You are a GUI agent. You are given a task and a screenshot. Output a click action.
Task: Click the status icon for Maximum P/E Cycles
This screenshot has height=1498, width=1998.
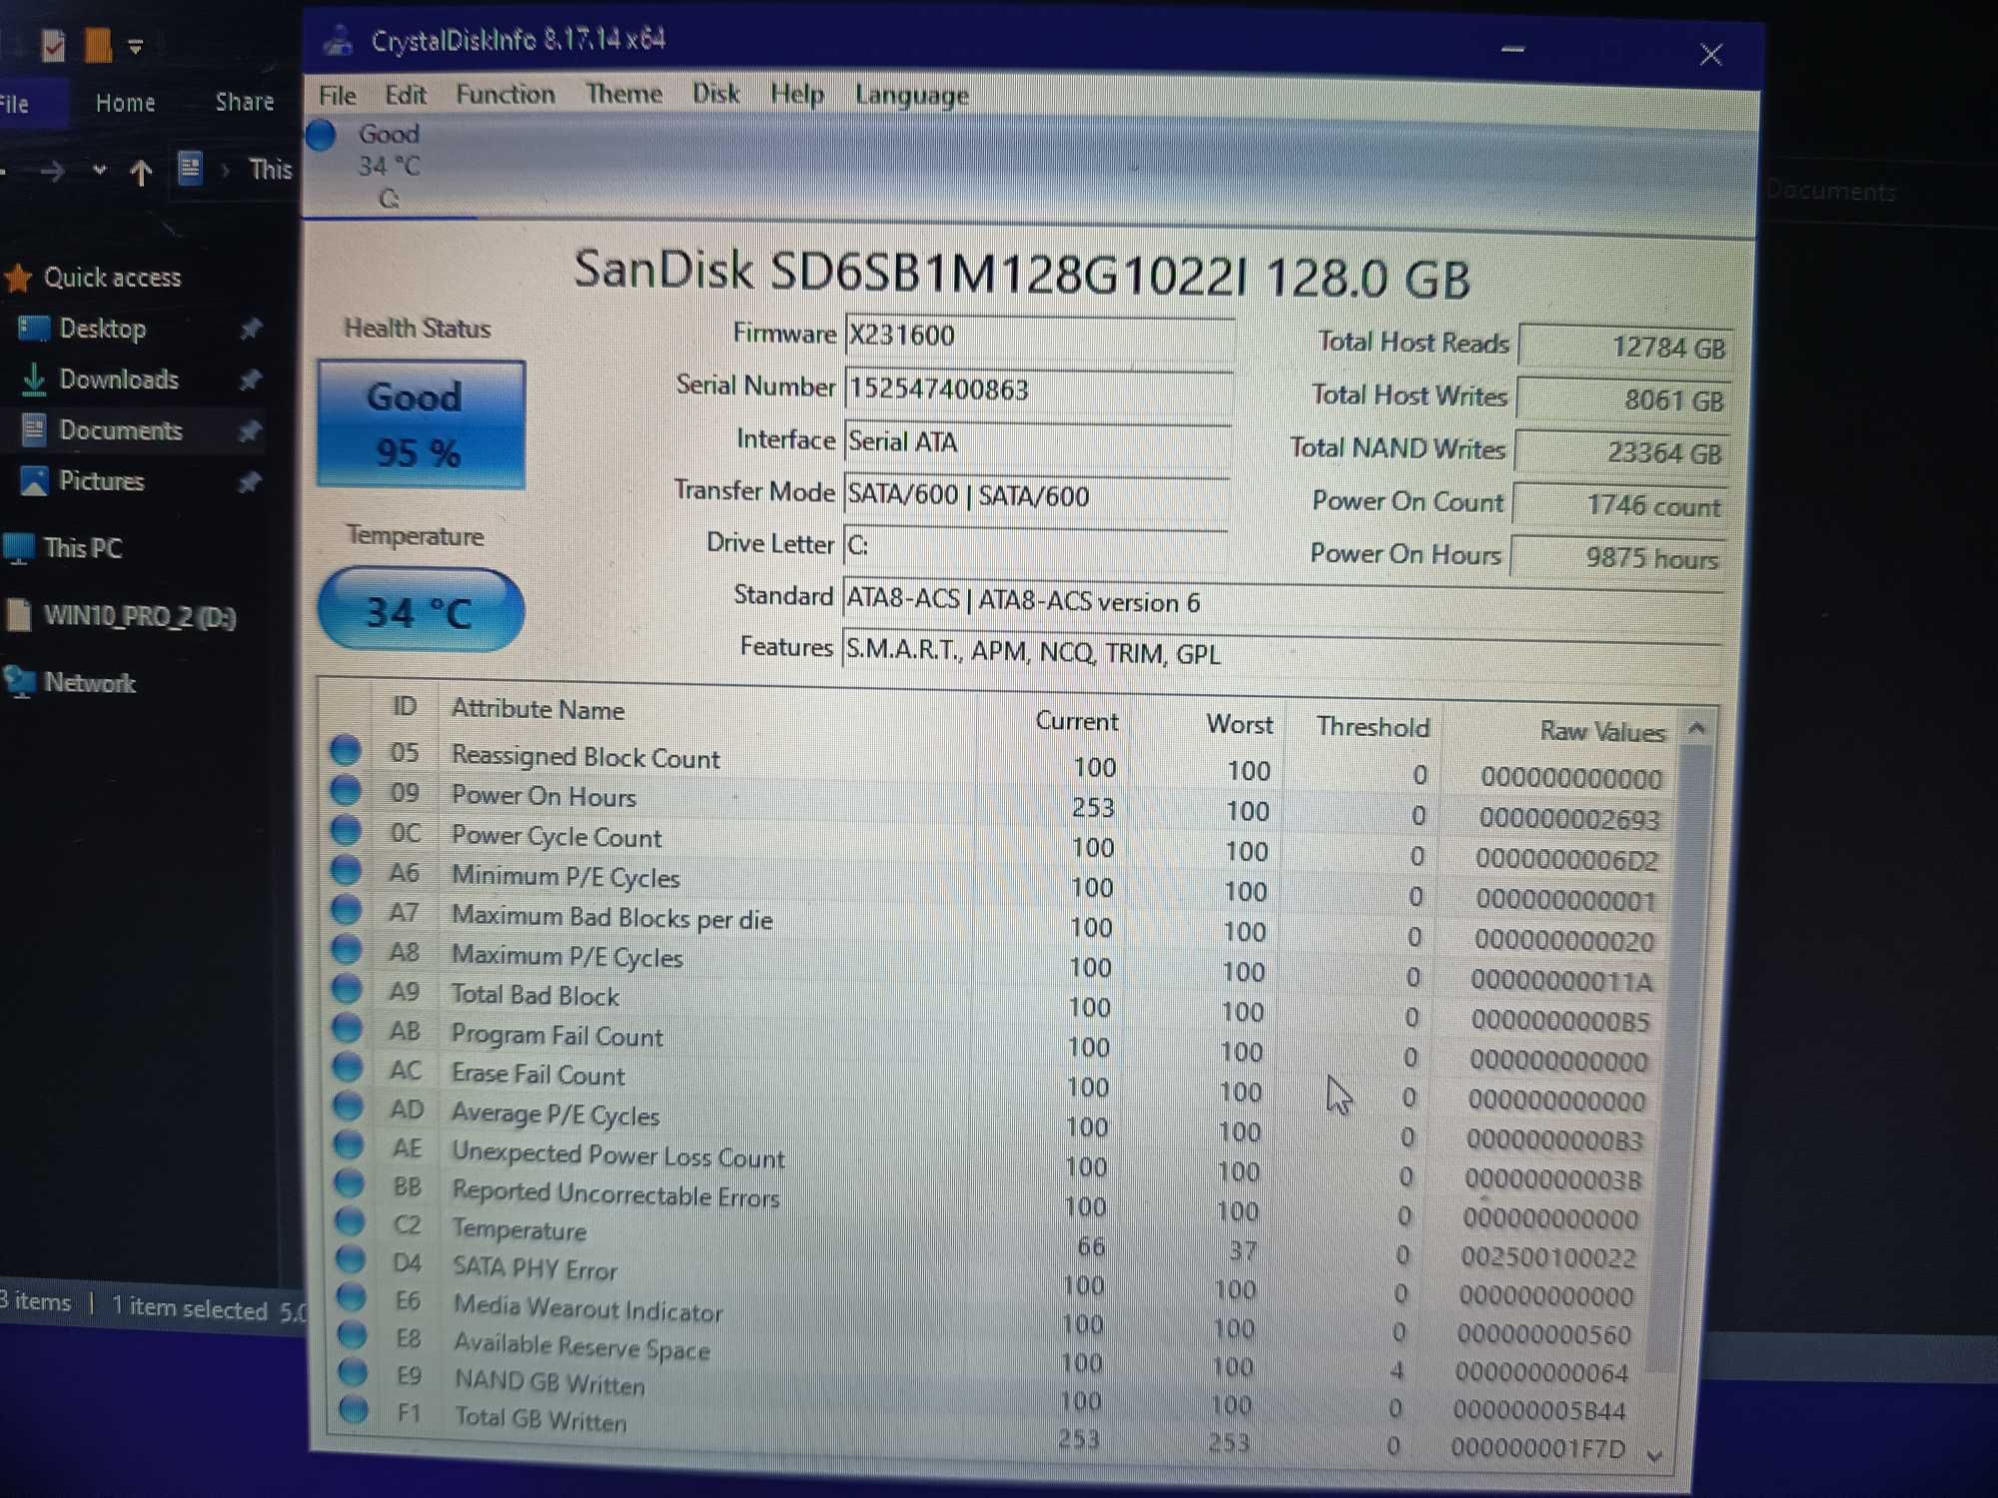[x=347, y=949]
